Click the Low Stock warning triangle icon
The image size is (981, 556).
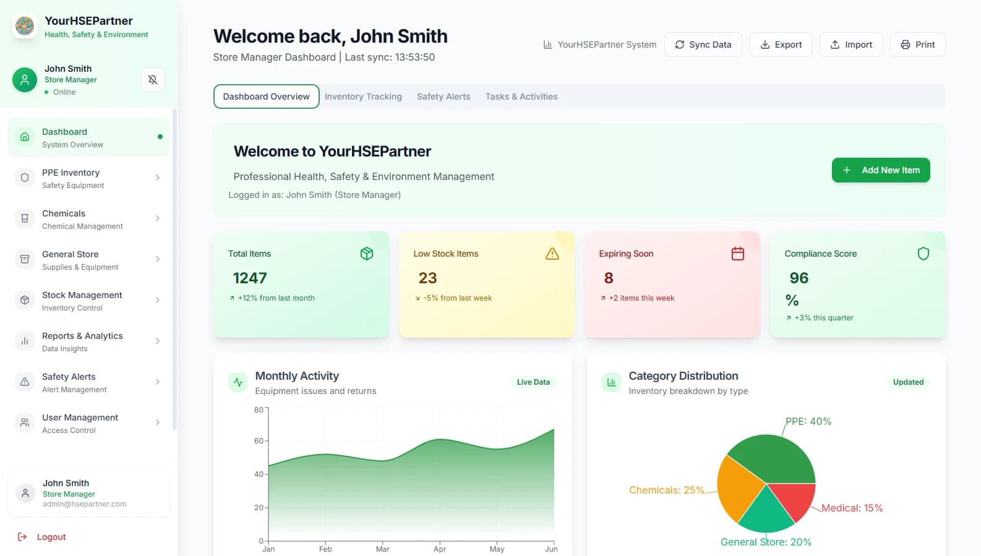point(552,254)
